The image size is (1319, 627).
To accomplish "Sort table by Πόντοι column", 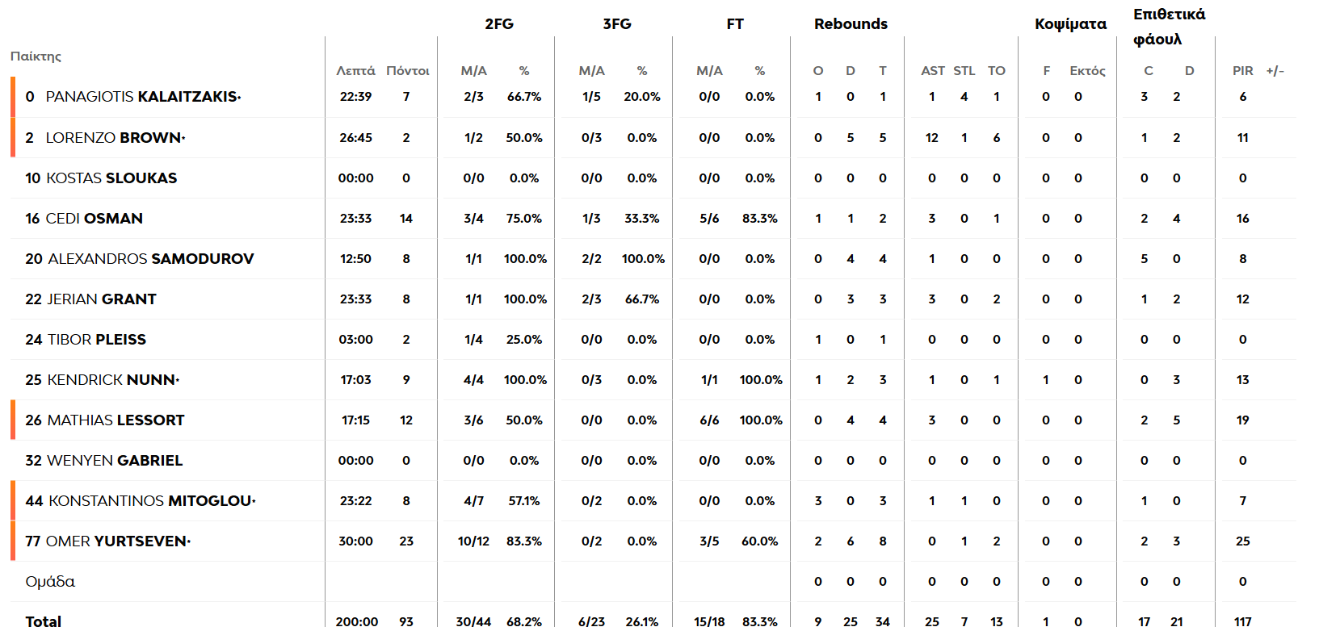I will pyautogui.click(x=408, y=71).
